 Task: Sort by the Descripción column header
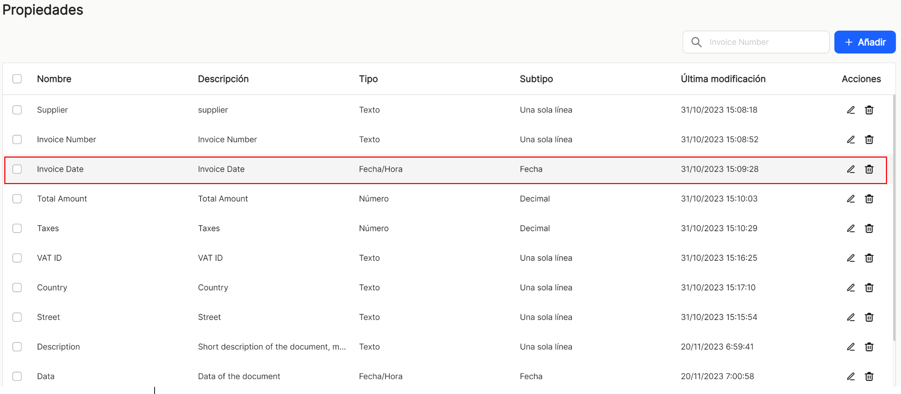click(x=223, y=79)
